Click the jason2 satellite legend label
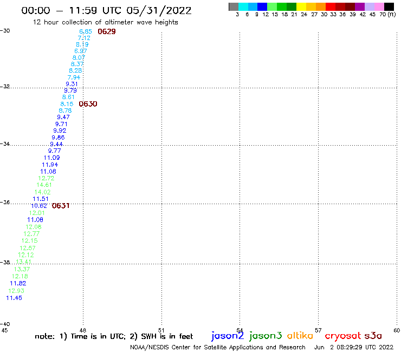Viewport: 401px width, 352px height. [x=228, y=336]
